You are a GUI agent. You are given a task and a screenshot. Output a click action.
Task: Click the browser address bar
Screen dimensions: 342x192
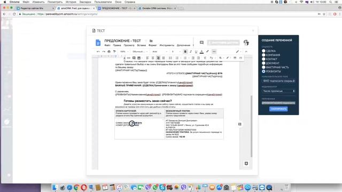coord(166,14)
